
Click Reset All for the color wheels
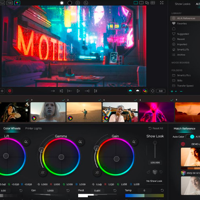click(x=156, y=129)
